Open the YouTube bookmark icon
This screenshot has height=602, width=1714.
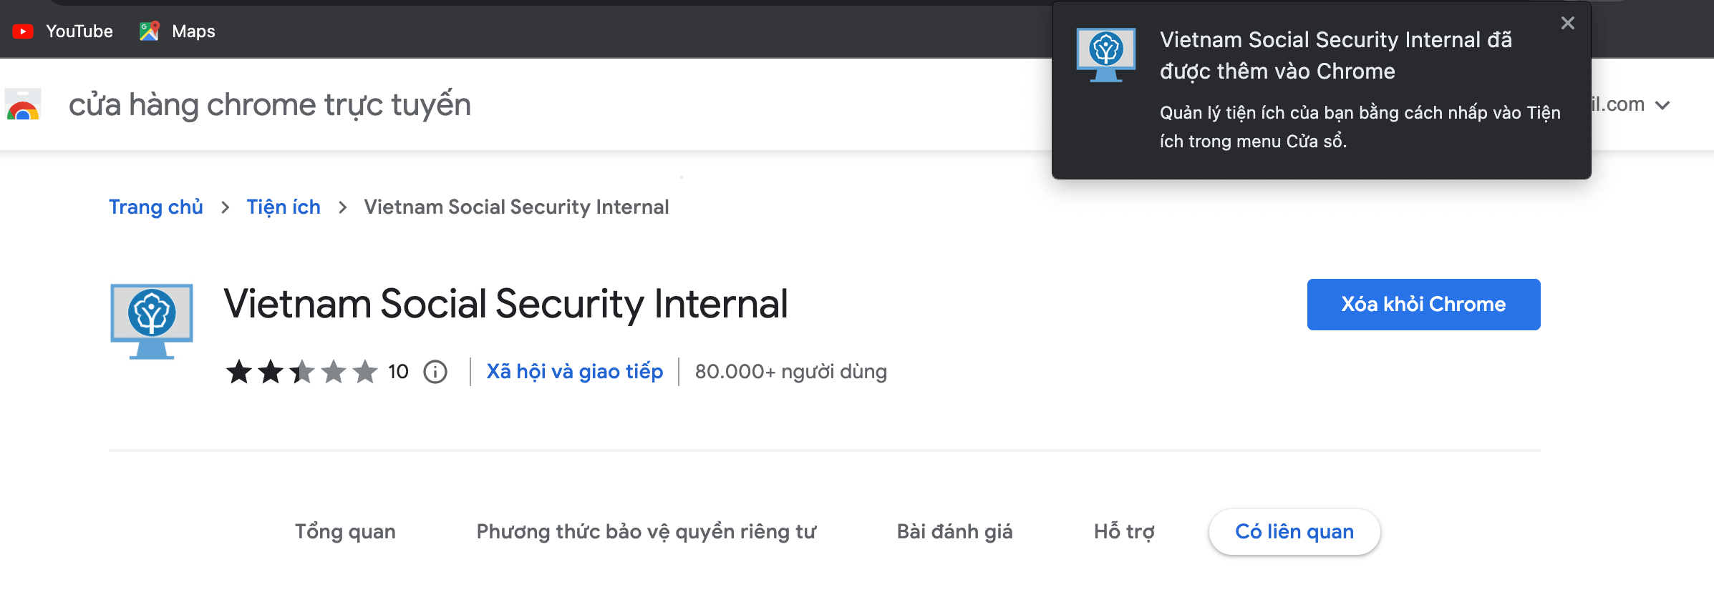(24, 31)
